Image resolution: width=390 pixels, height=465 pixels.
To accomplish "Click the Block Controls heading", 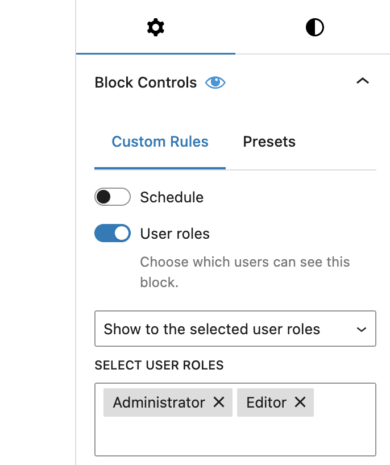I will (145, 82).
